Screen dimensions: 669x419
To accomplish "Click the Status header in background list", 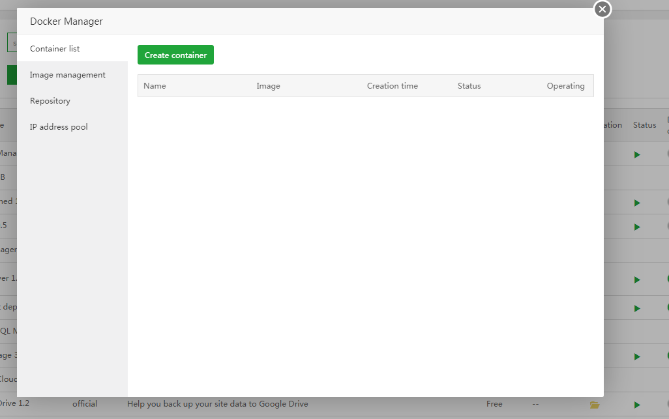I will point(644,125).
